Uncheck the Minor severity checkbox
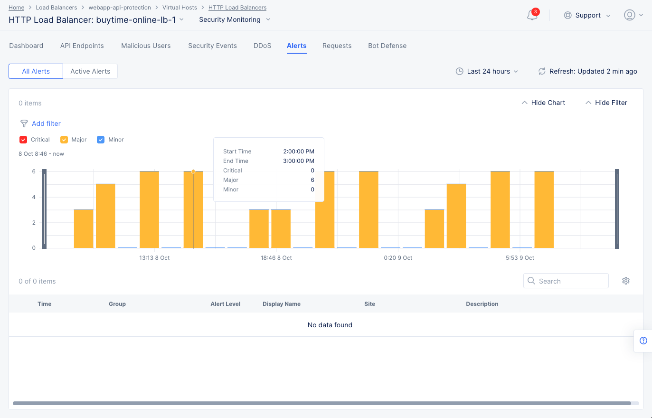This screenshot has height=418, width=652. 101,139
